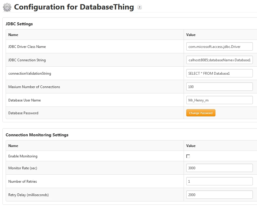Click the 'JDBC Connection String' label
Viewport: 257px width, 208px height.
27,60
